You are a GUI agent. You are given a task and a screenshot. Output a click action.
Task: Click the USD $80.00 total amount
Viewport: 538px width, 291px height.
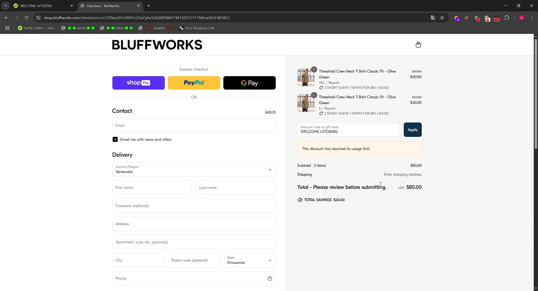tap(410, 187)
